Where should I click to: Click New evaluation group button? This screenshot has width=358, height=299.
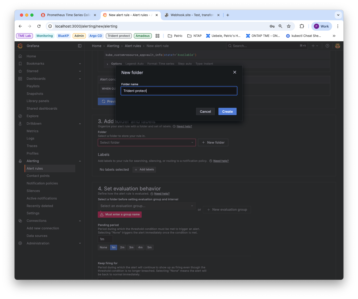click(x=227, y=209)
